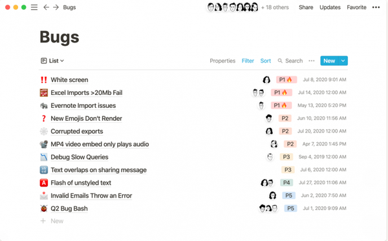The width and height of the screenshot is (388, 241).
Task: Open Invalid Emails Throw an Error entry
Action: click(x=91, y=196)
